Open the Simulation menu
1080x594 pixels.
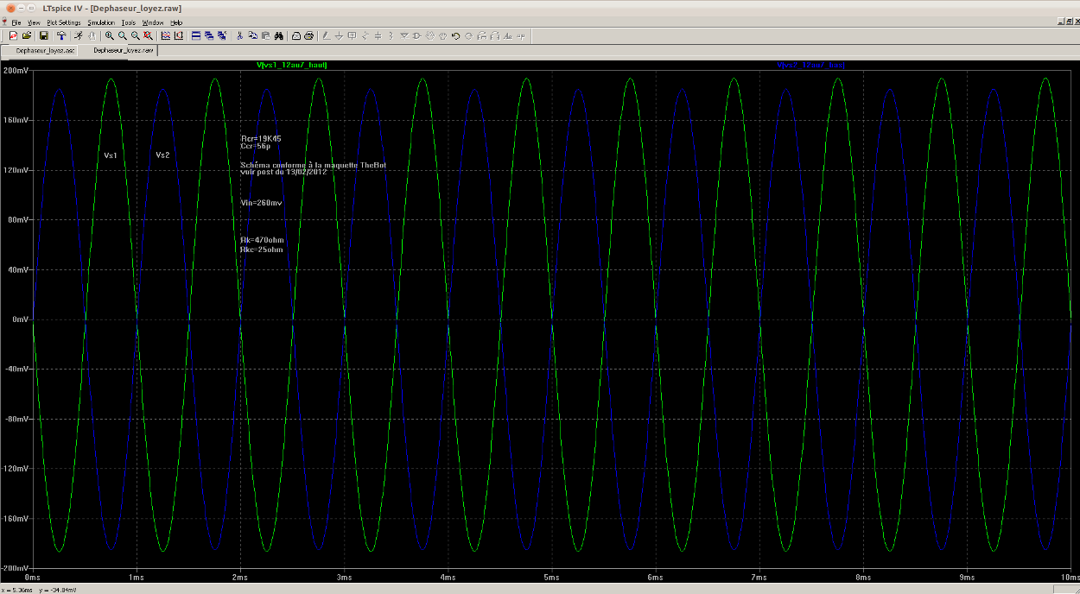coord(101,22)
